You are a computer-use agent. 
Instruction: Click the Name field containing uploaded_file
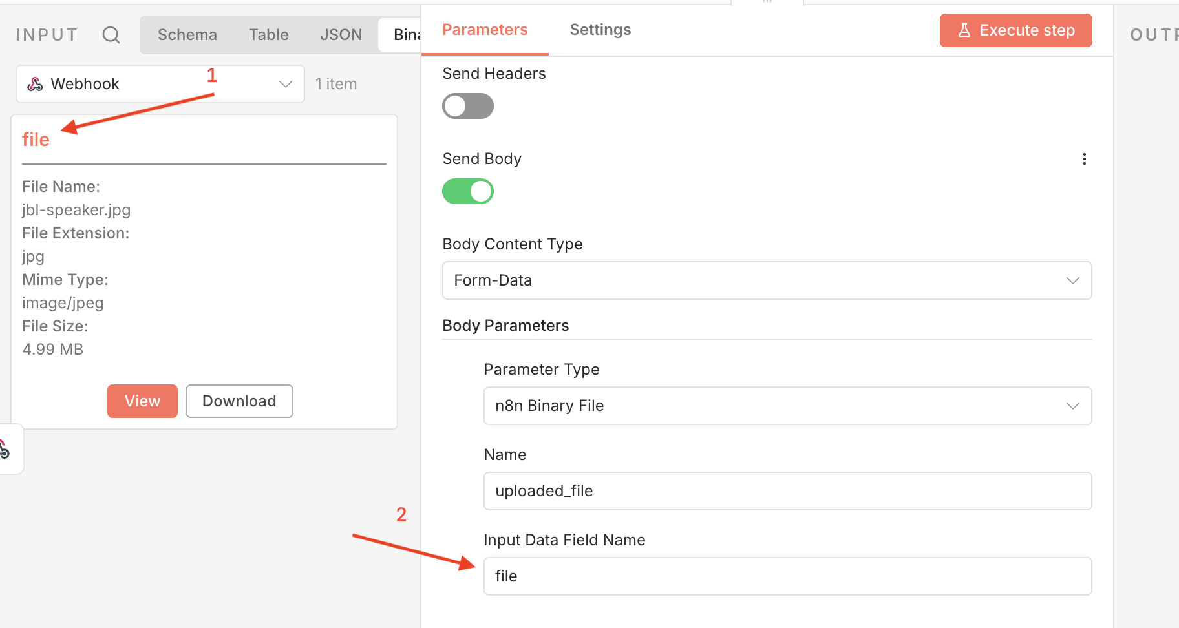(787, 491)
